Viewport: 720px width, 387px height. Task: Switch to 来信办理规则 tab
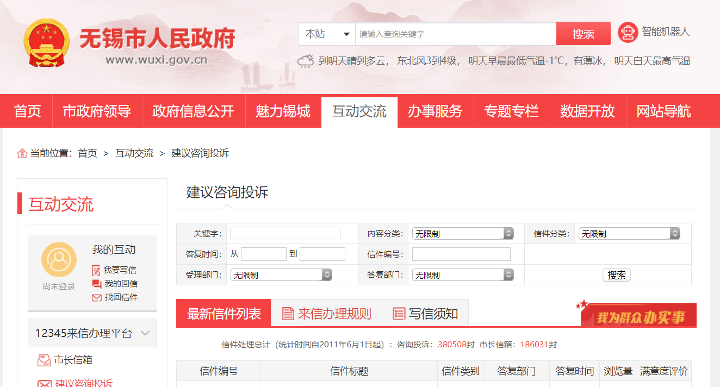[326, 314]
